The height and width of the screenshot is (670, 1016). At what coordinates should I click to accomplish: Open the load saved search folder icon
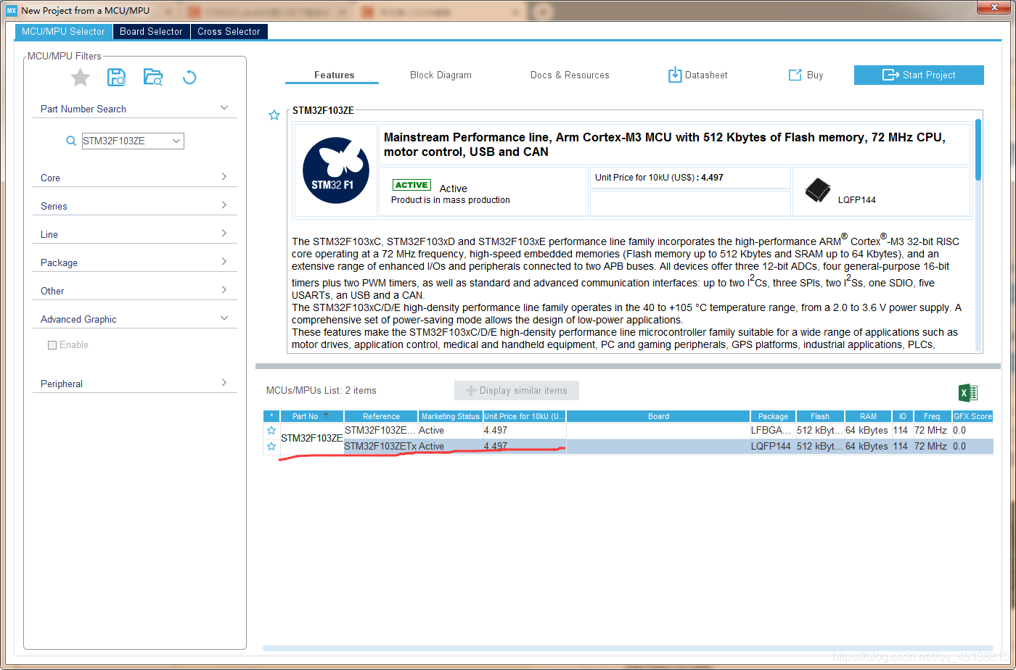(x=153, y=78)
